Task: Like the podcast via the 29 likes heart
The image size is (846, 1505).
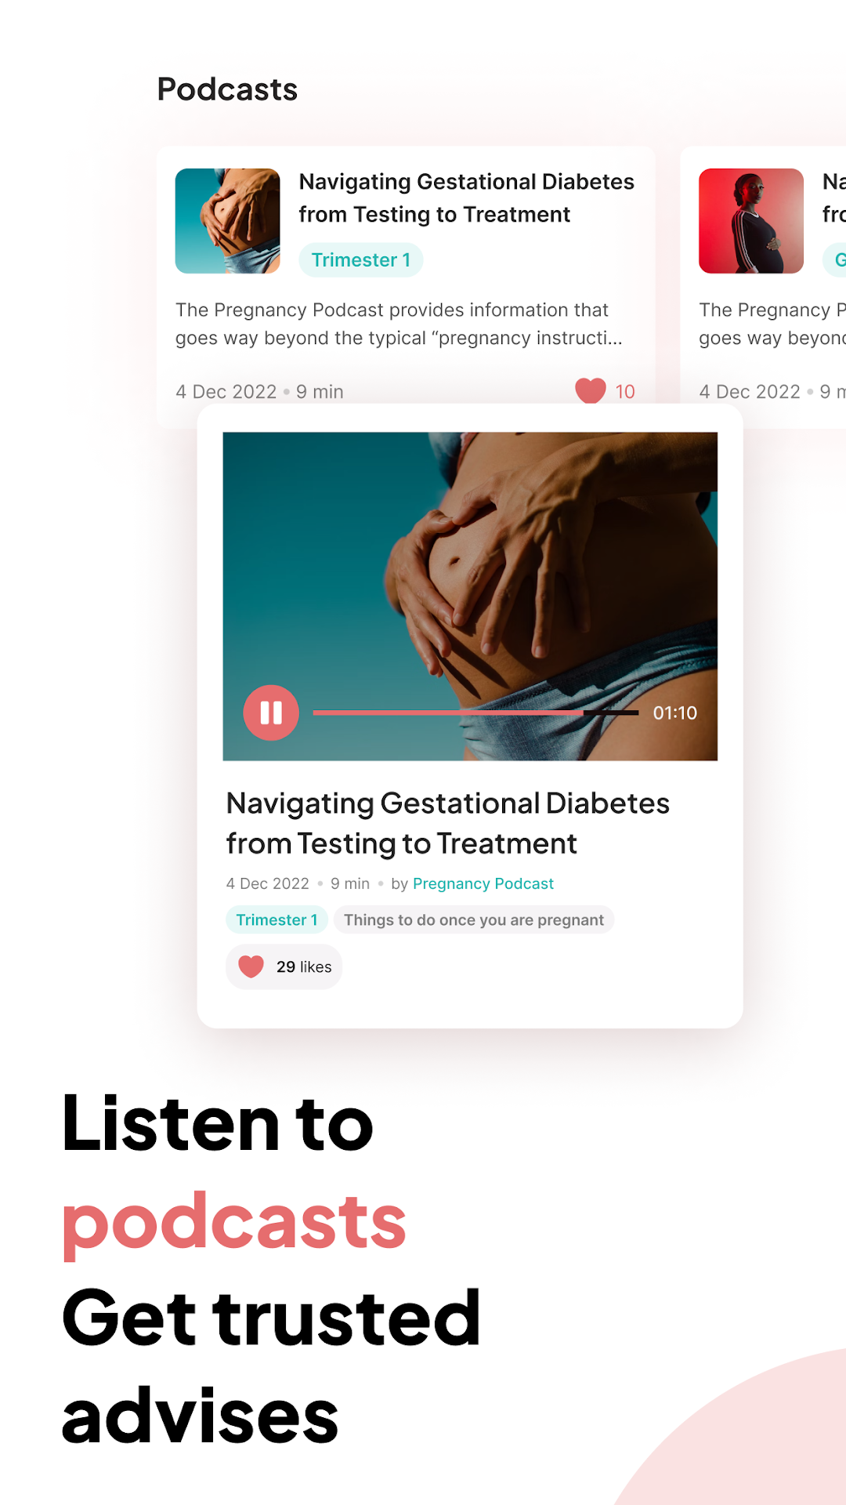Action: [x=251, y=966]
